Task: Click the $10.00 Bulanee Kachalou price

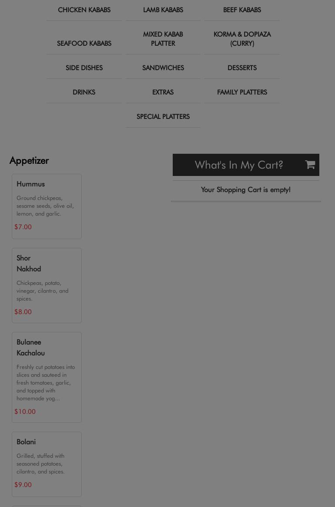Action: pyautogui.click(x=25, y=412)
